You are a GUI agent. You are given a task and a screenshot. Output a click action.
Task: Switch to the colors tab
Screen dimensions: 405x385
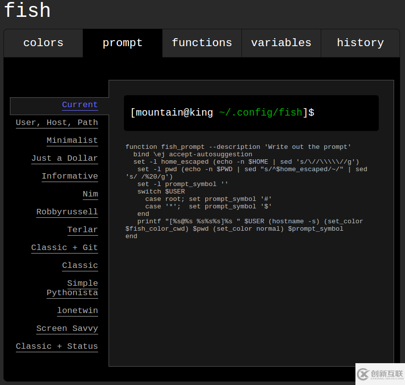click(x=43, y=43)
